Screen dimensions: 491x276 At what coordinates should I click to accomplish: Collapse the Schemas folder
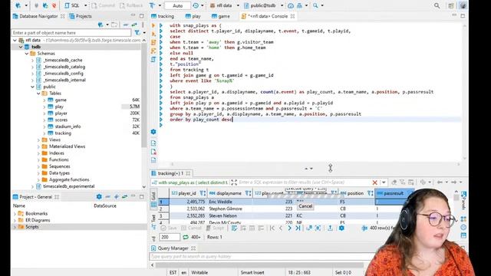pyautogui.click(x=27, y=54)
